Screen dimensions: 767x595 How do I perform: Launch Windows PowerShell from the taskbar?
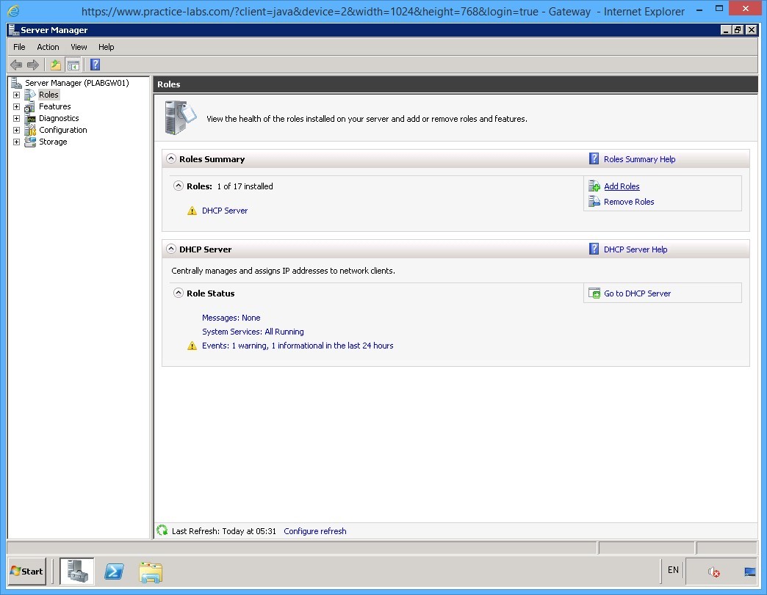pyautogui.click(x=114, y=572)
